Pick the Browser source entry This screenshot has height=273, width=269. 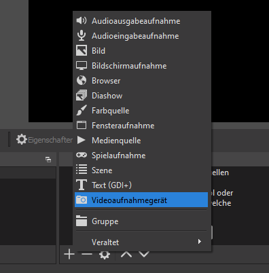pyautogui.click(x=141, y=81)
